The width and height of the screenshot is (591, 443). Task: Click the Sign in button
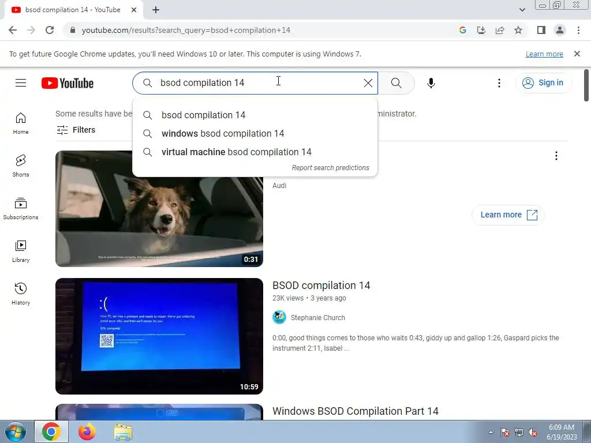tap(544, 83)
